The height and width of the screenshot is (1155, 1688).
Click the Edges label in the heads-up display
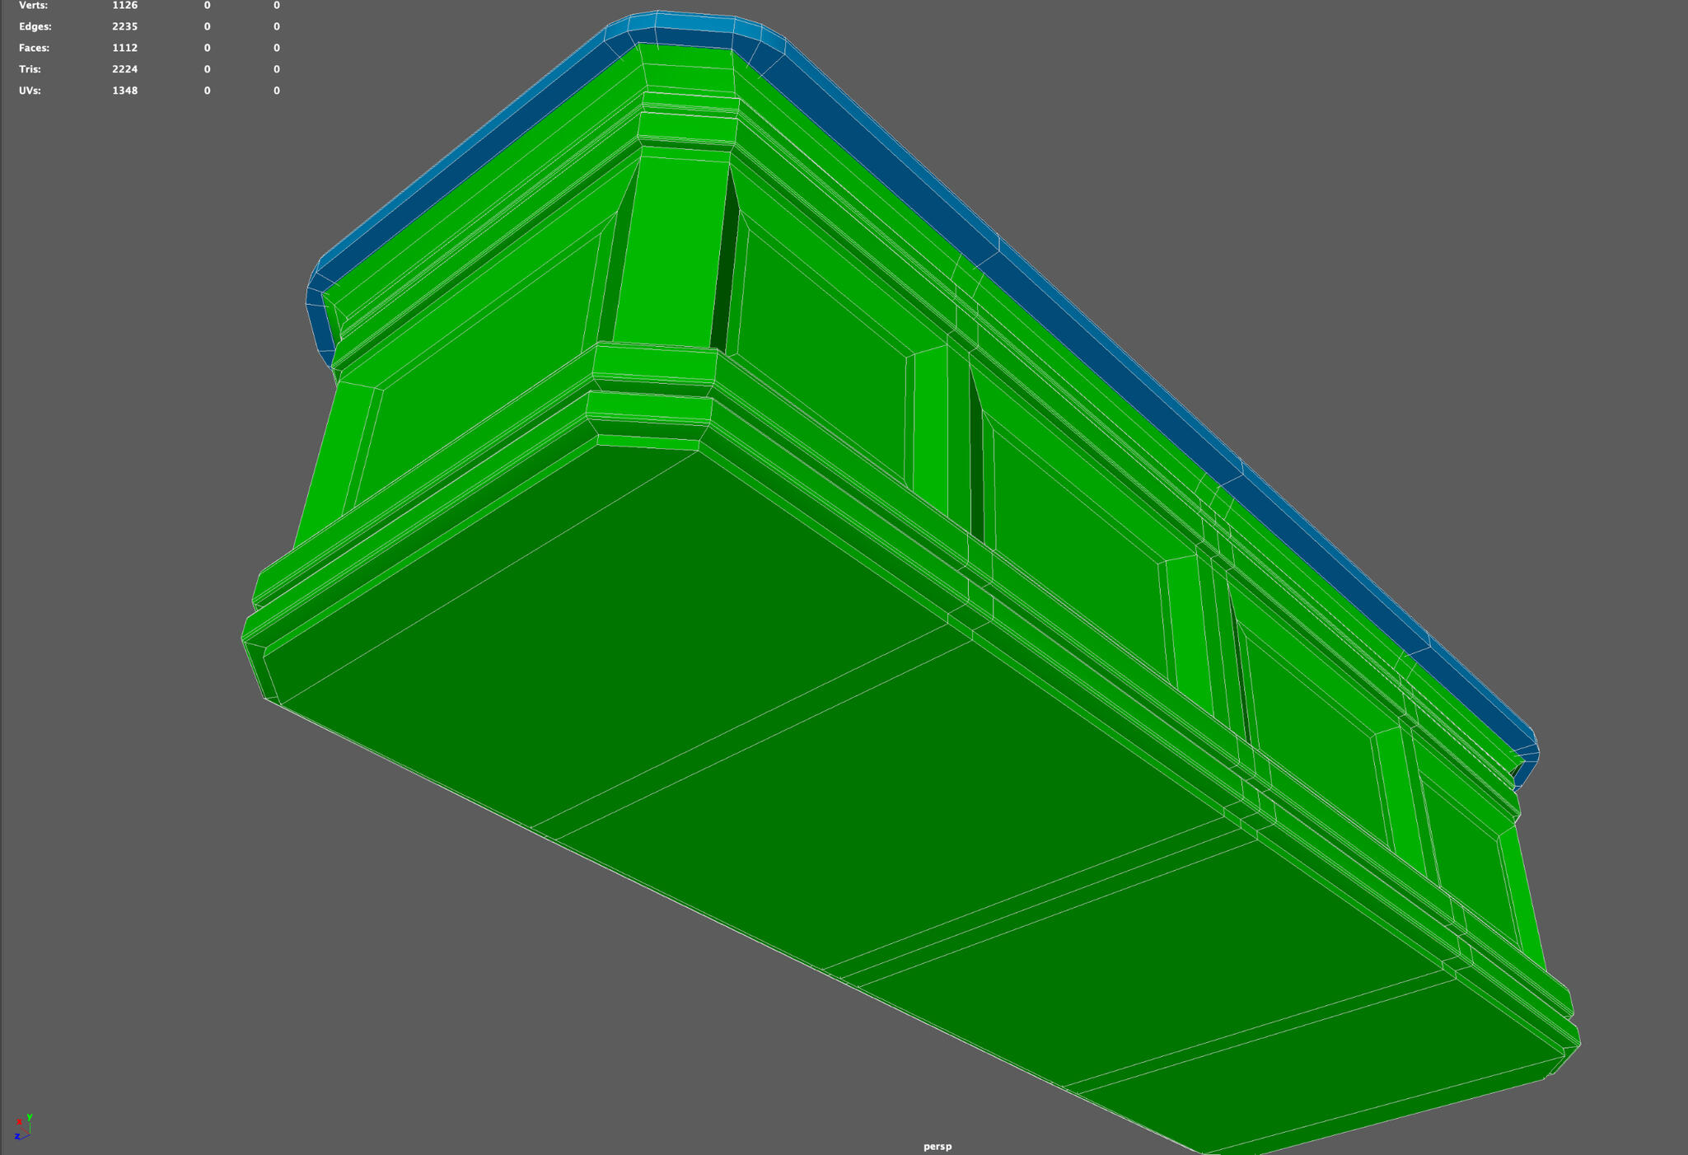(x=35, y=26)
